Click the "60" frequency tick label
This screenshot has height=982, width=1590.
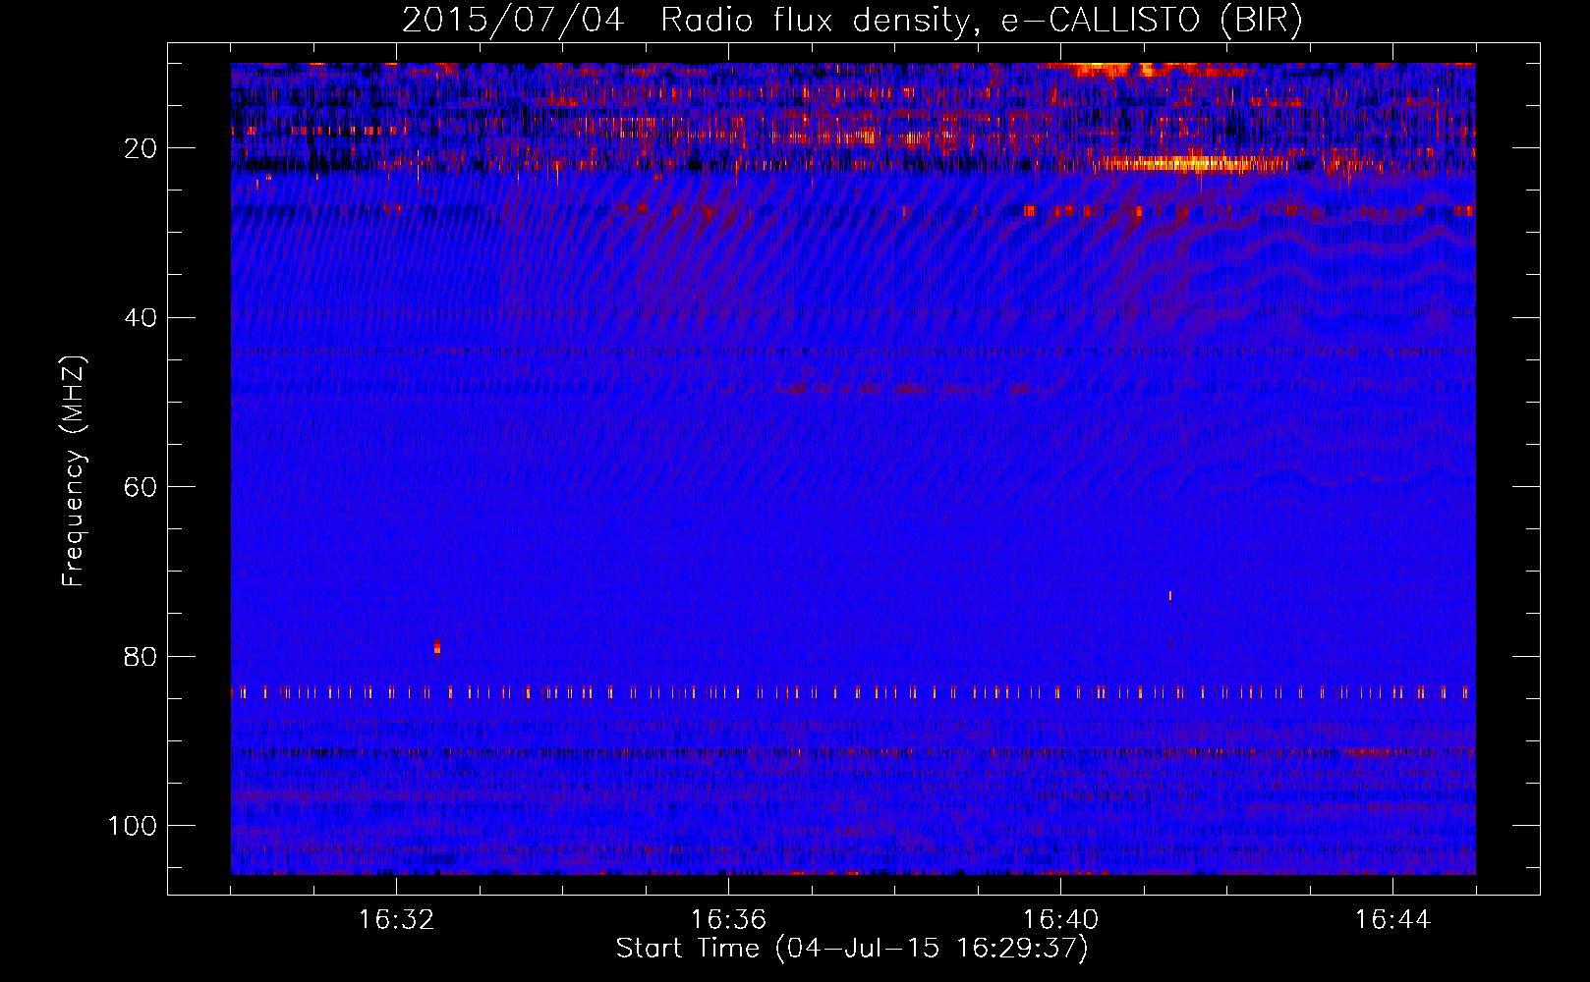142,487
